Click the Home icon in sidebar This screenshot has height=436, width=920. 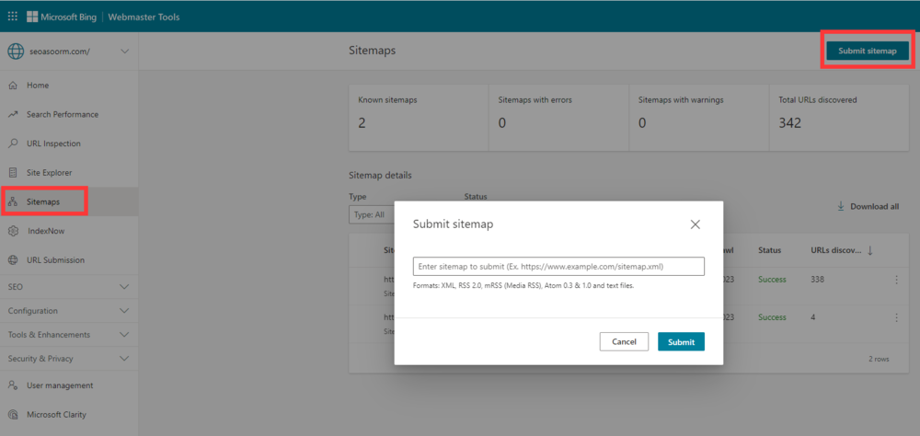tap(13, 86)
